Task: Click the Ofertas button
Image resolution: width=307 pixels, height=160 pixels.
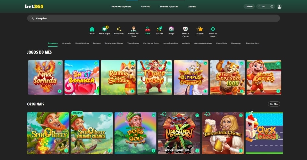Action: pos(249,6)
